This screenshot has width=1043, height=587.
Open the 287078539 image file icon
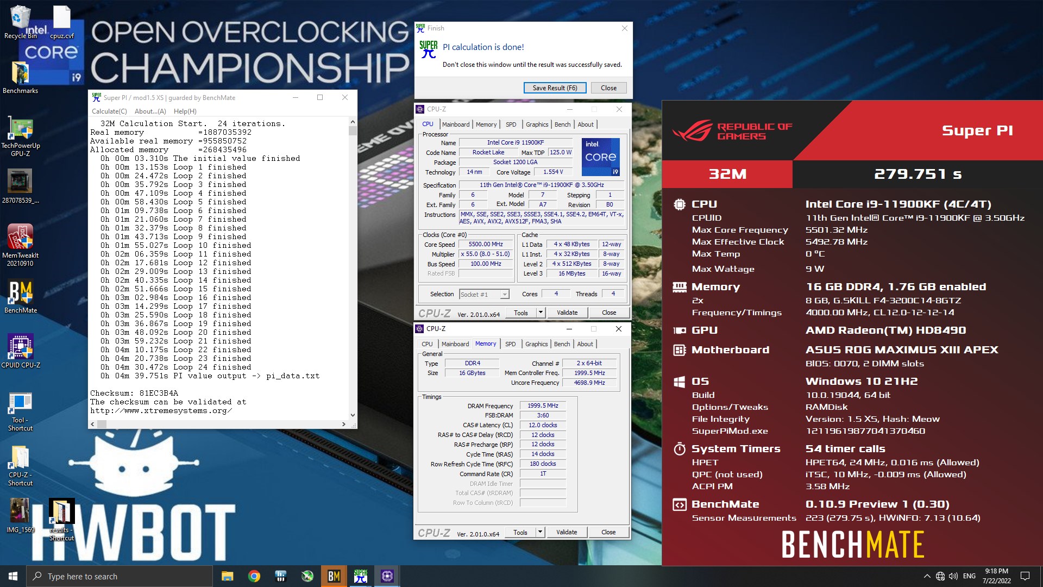(x=20, y=186)
